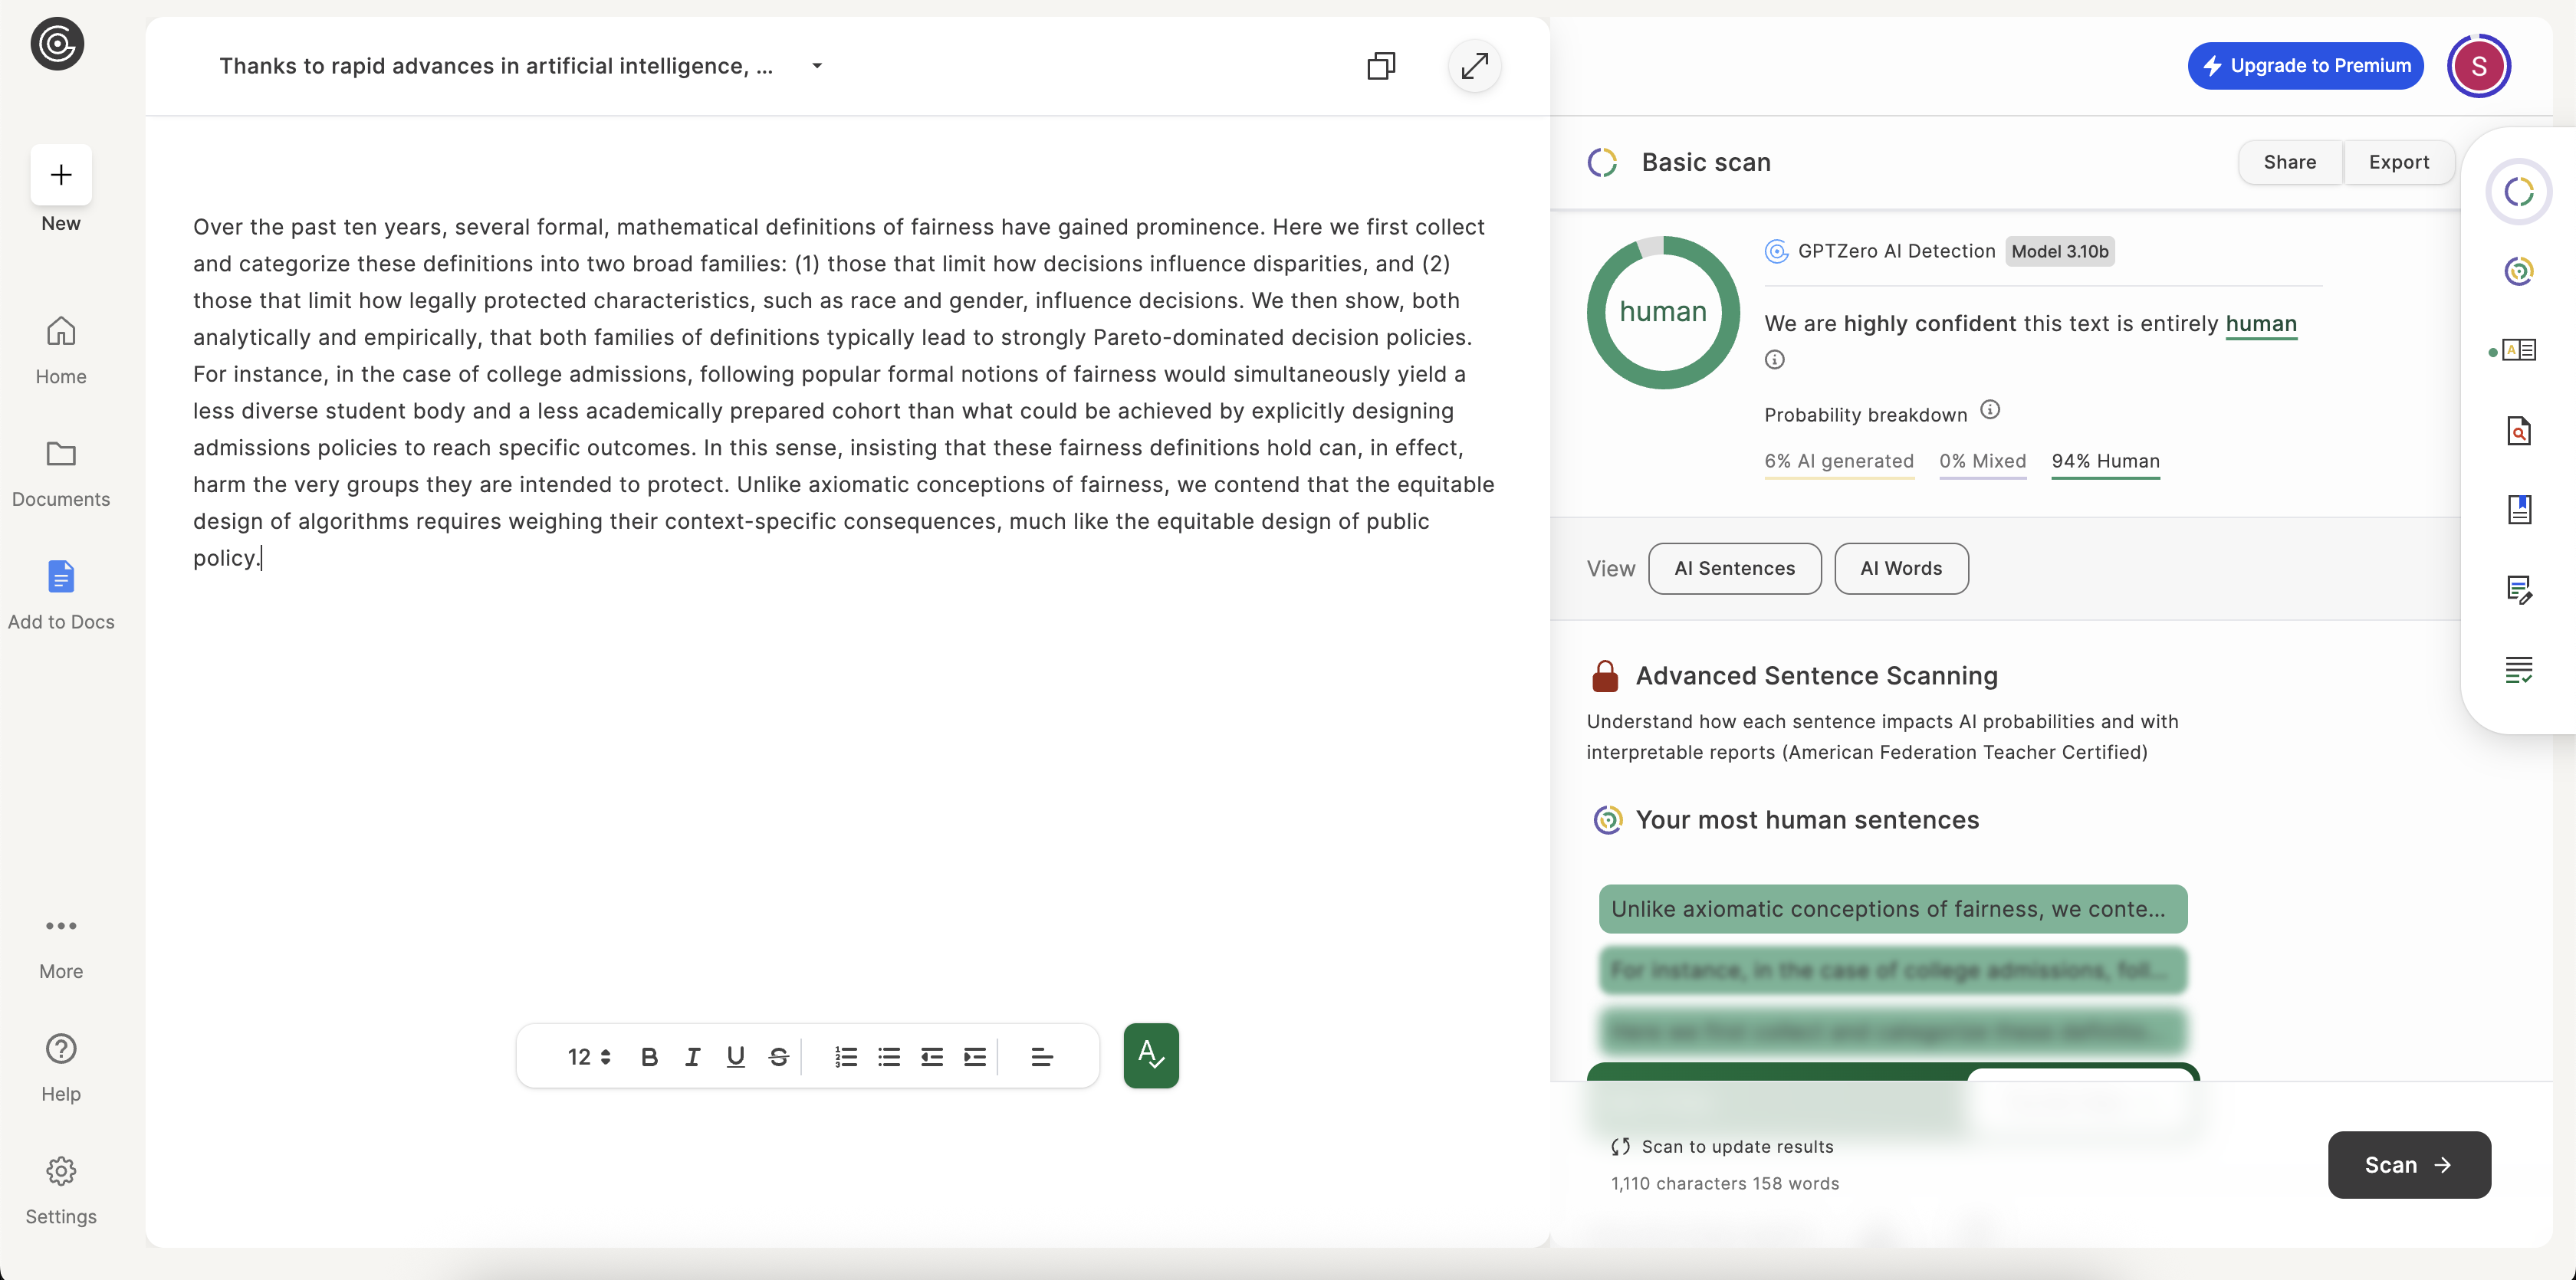Click the Export button for the scan

click(2399, 161)
